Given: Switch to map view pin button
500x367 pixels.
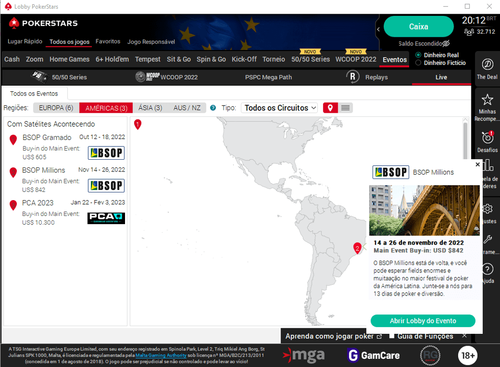Looking at the screenshot, I should coord(331,108).
